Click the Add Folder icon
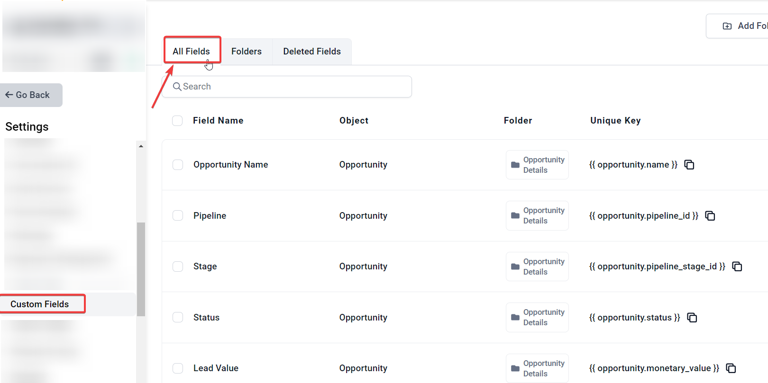The width and height of the screenshot is (768, 383). pos(727,26)
